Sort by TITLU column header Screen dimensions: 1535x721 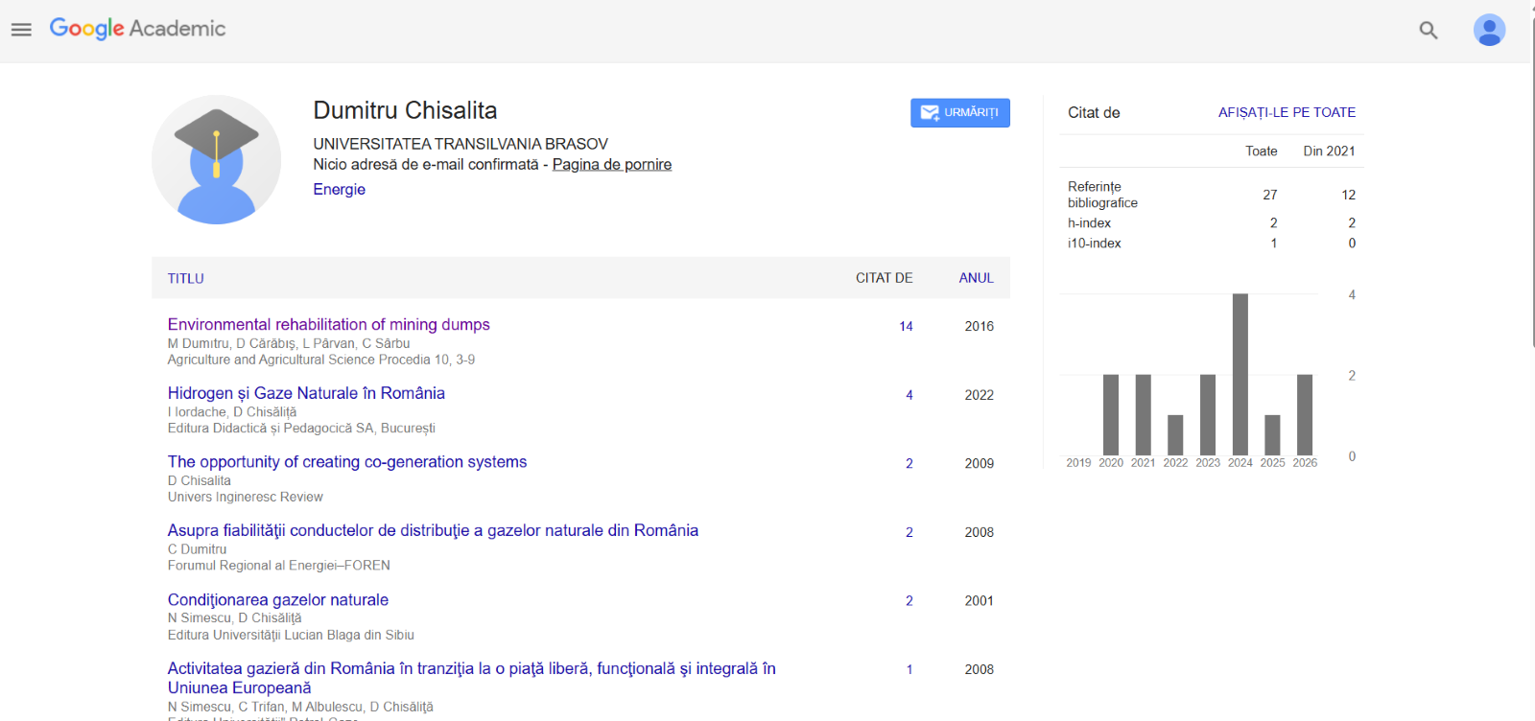pyautogui.click(x=186, y=278)
